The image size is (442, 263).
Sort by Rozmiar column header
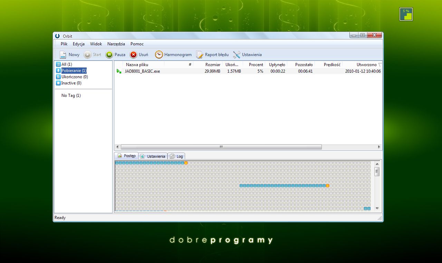point(208,65)
